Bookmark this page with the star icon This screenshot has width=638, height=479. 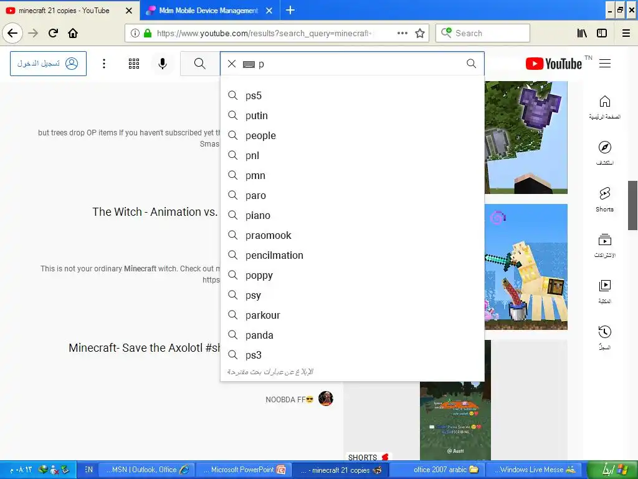tap(420, 33)
